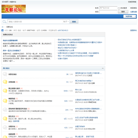Click the yellow bubble icon of 民生关注
Image resolution: width=138 pixels, height=138 pixels.
click(x=5, y=119)
